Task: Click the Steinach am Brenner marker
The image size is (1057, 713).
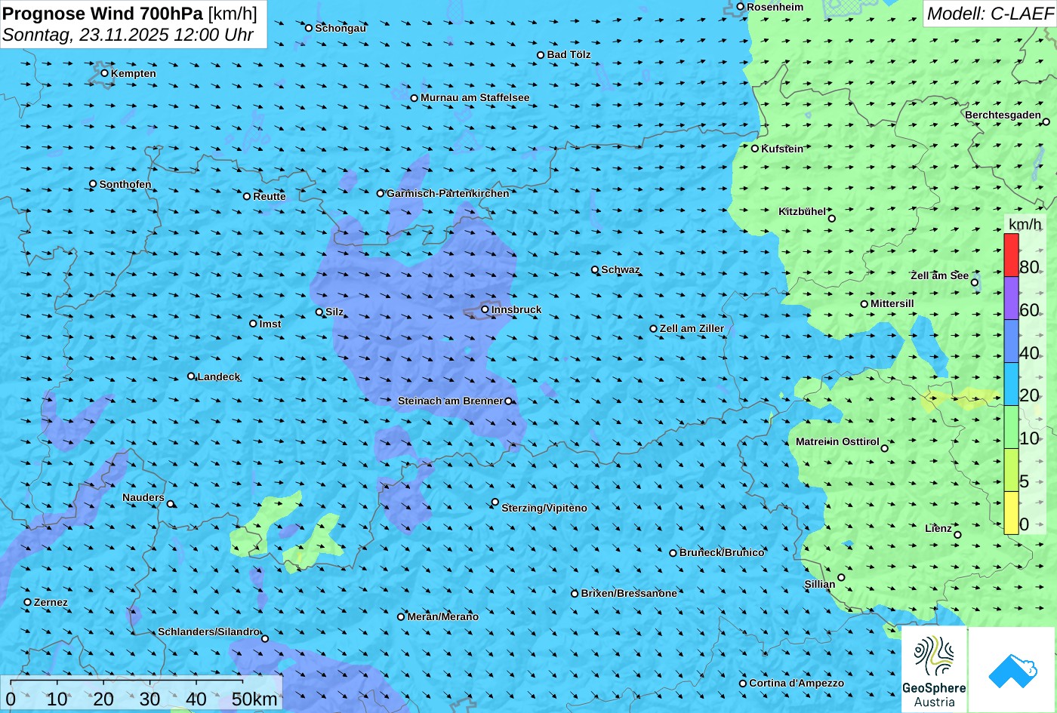Action: point(508,401)
